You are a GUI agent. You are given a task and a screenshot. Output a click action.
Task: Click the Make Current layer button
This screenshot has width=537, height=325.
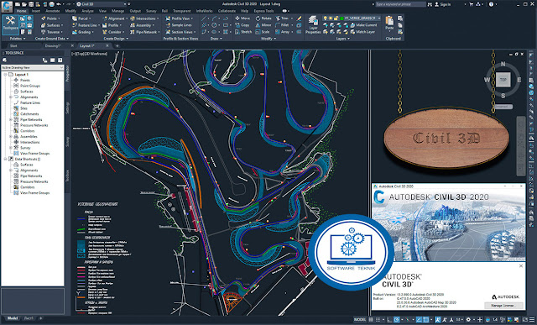(363, 25)
